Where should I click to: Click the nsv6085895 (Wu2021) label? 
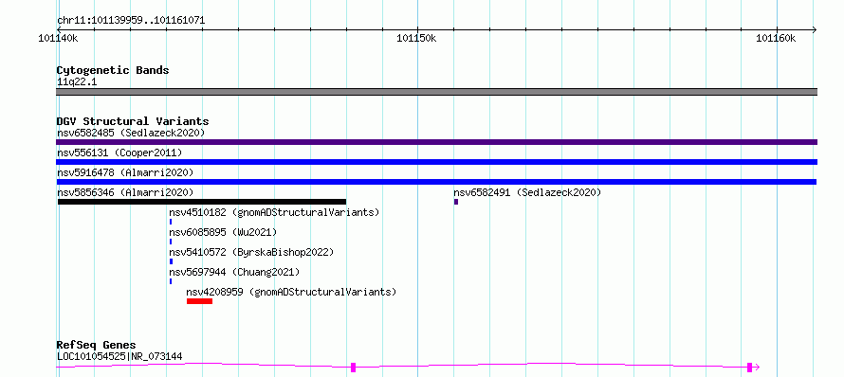(x=223, y=232)
